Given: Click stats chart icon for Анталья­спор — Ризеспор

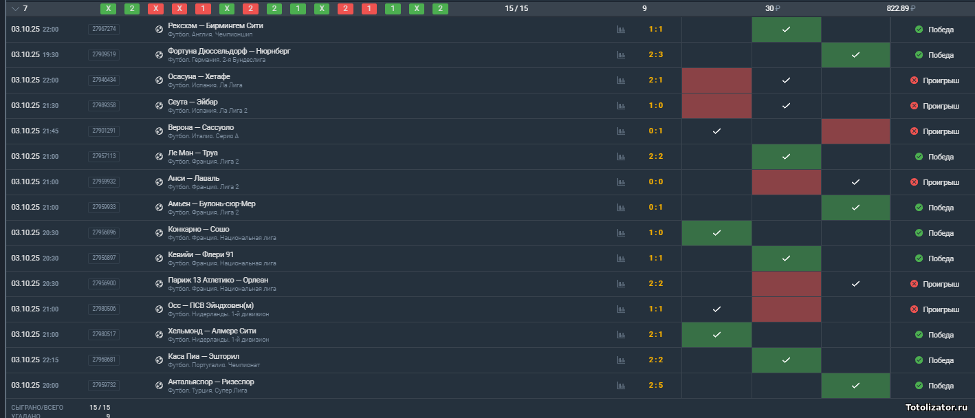Looking at the screenshot, I should click(621, 386).
